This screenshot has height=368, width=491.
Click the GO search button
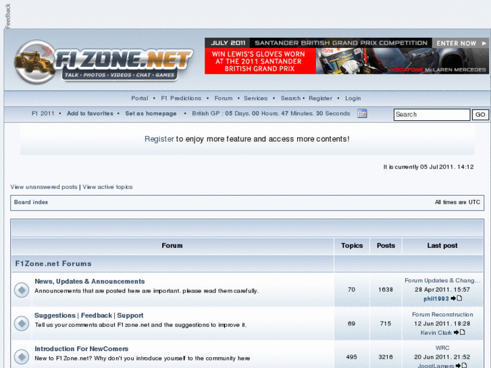480,114
